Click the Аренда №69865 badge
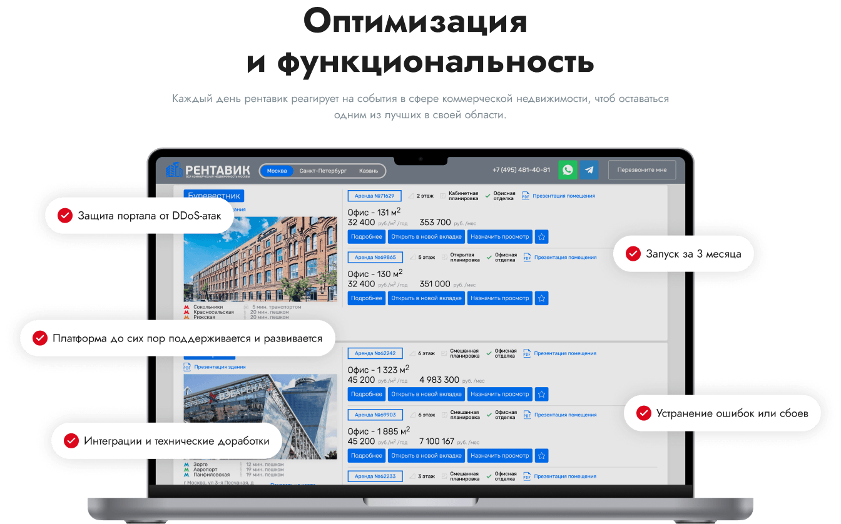This screenshot has height=524, width=841. click(375, 257)
